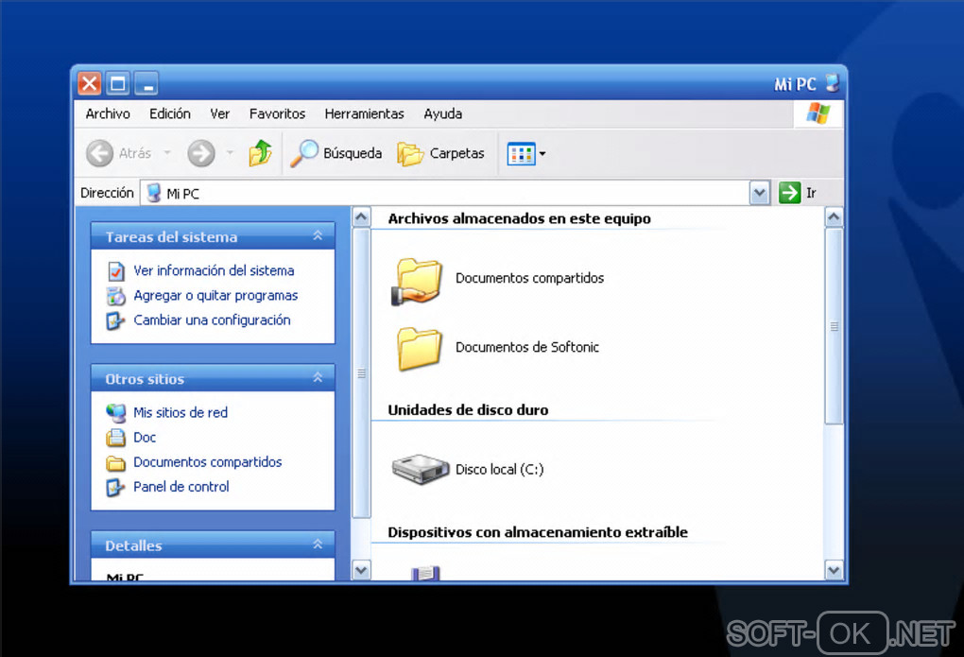Click Dispositivos con almacenamiento extraíble header
The width and height of the screenshot is (964, 657).
(x=538, y=532)
